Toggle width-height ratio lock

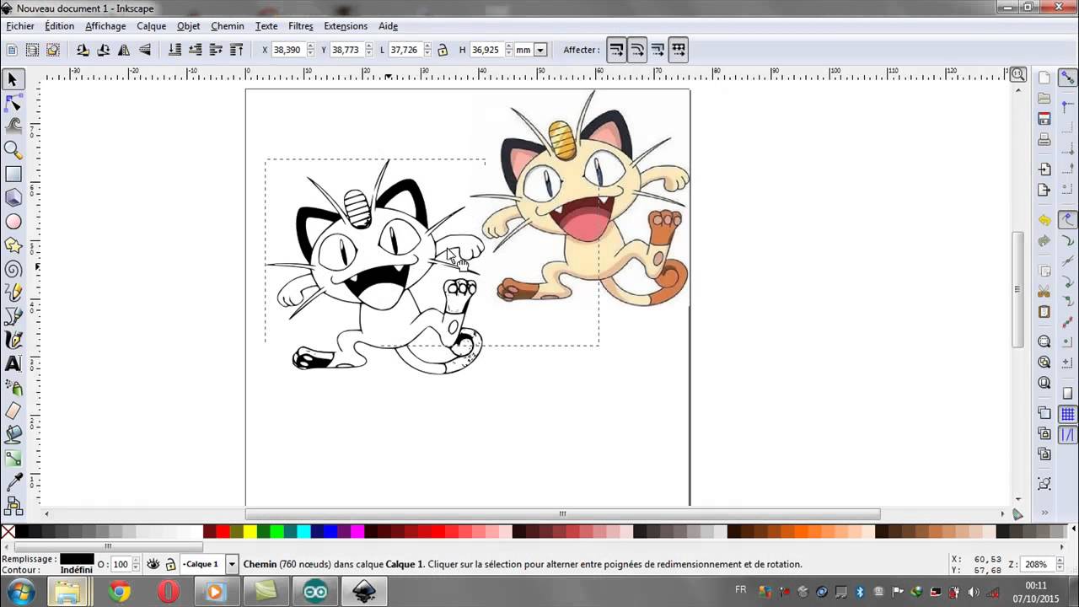pyautogui.click(x=443, y=50)
